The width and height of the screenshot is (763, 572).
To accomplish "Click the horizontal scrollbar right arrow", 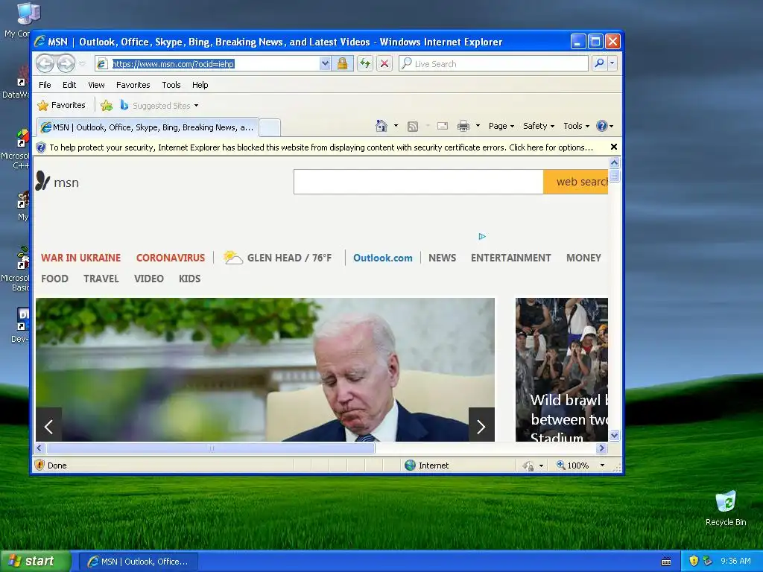I will click(601, 448).
